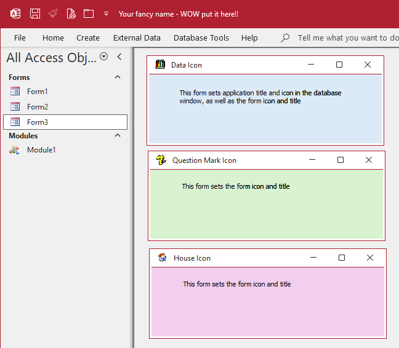
Task: Open the All Access Objects filter dropdown
Action: tap(103, 57)
